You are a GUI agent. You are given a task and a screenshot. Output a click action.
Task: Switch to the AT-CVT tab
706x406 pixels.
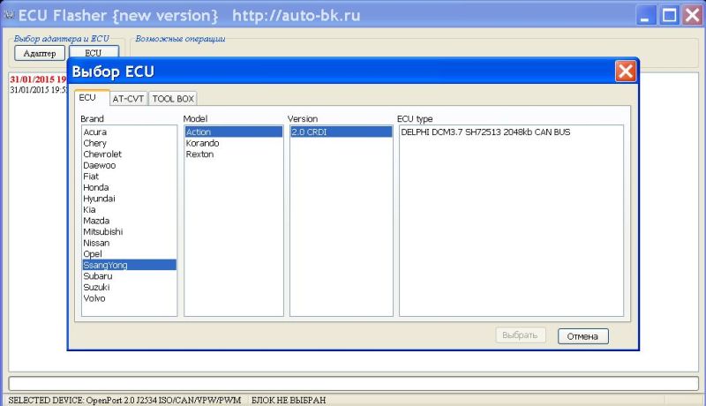(128, 99)
